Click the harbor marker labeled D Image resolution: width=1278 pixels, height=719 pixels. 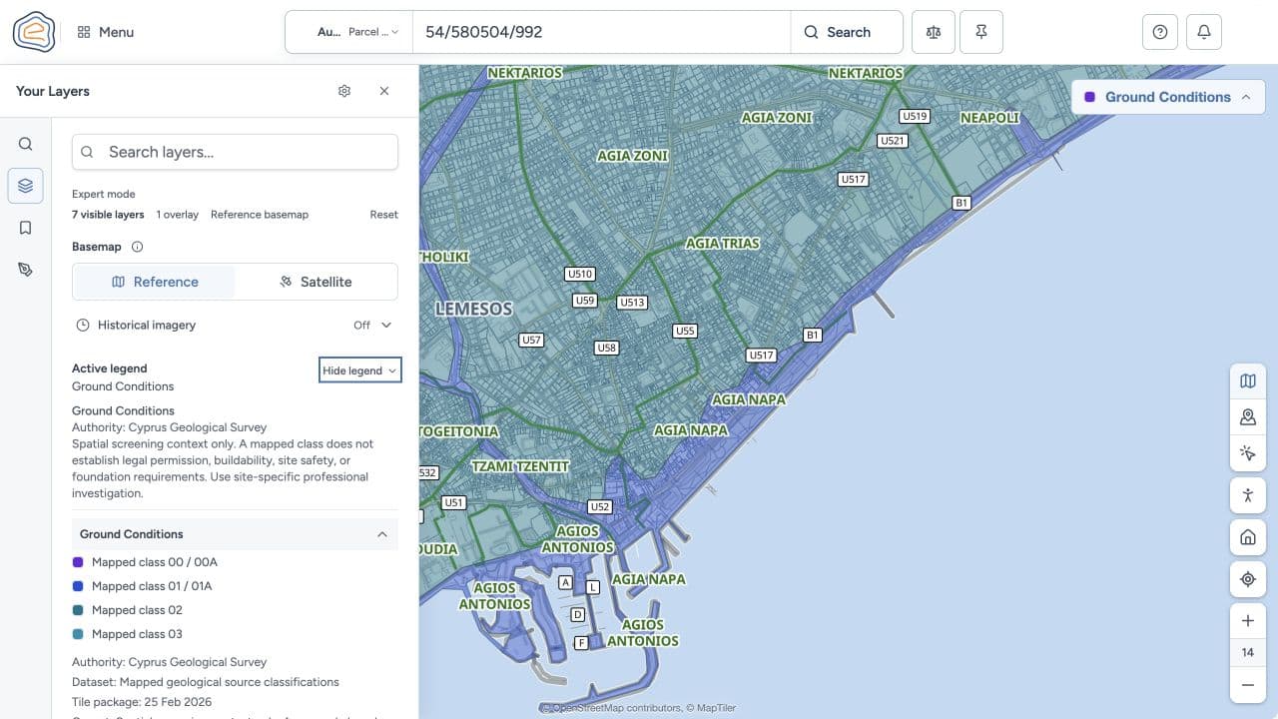click(x=578, y=615)
